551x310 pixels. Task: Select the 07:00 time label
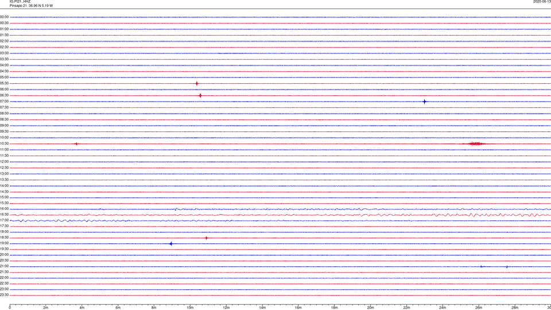(5, 102)
